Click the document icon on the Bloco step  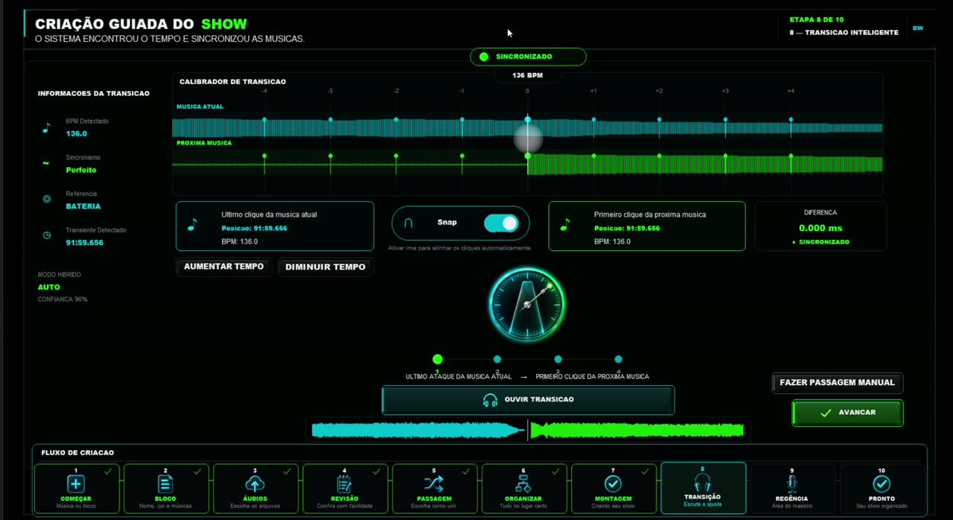click(165, 484)
